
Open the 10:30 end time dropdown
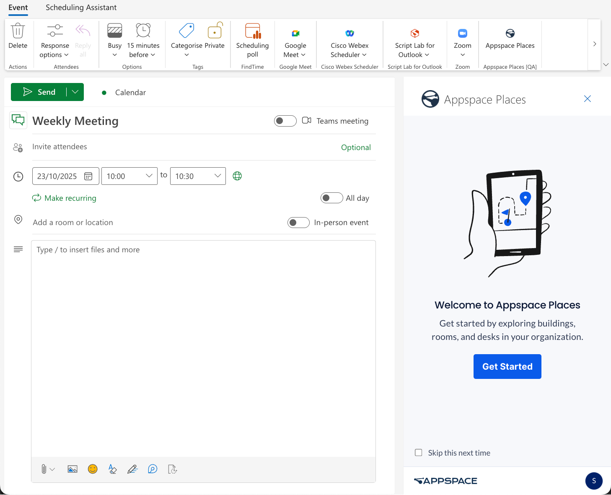198,176
